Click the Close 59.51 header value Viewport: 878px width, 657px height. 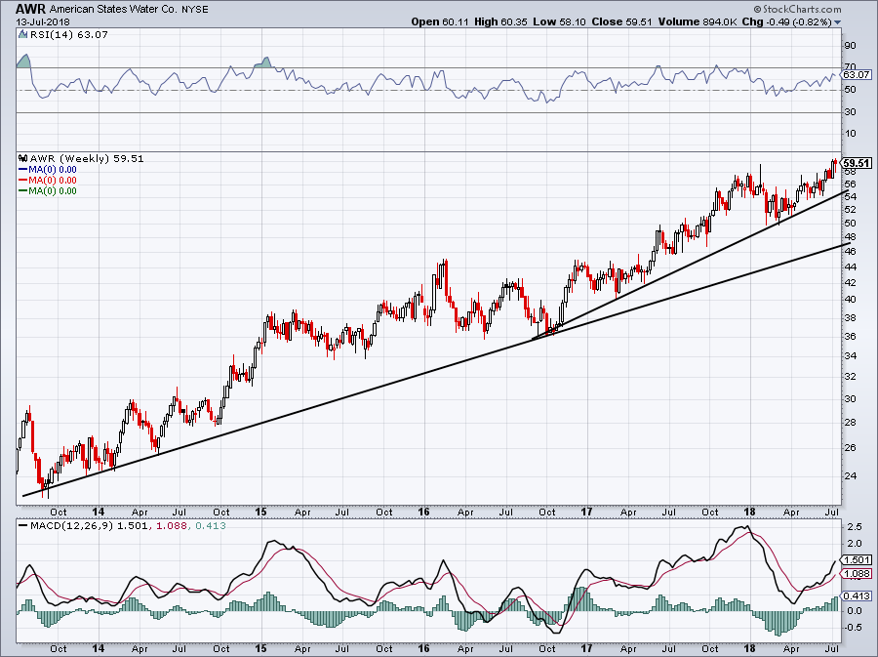pos(621,21)
